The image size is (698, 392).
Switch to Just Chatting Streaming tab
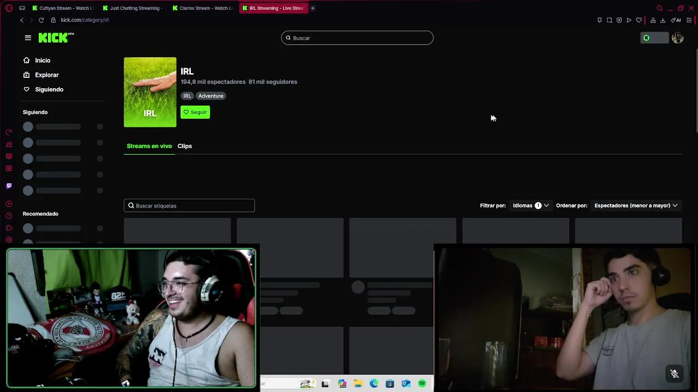tap(133, 8)
